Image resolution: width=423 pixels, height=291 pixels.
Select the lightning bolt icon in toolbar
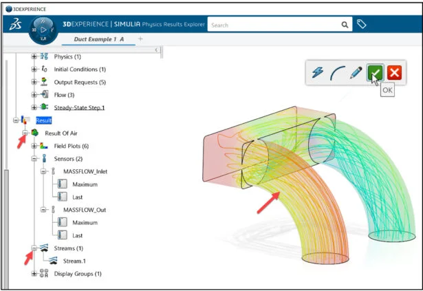318,72
